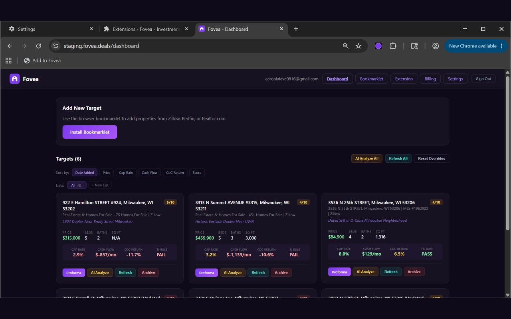Click the Sign Out button
The image size is (511, 319).
[x=483, y=79]
